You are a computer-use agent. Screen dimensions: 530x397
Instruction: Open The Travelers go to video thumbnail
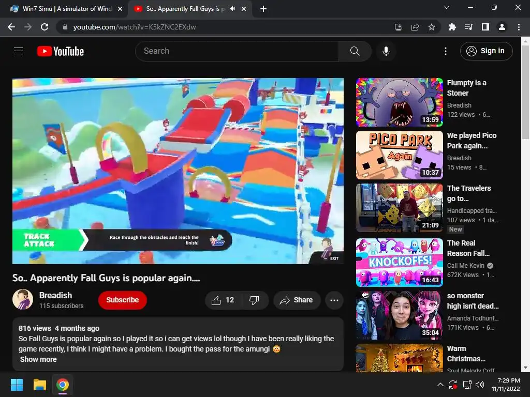[x=399, y=208]
